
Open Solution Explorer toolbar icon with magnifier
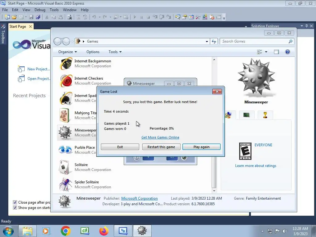click(177, 17)
